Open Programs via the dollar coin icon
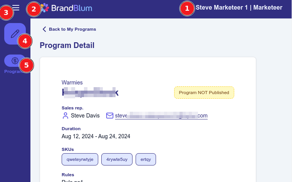The width and height of the screenshot is (292, 182). [x=15, y=61]
